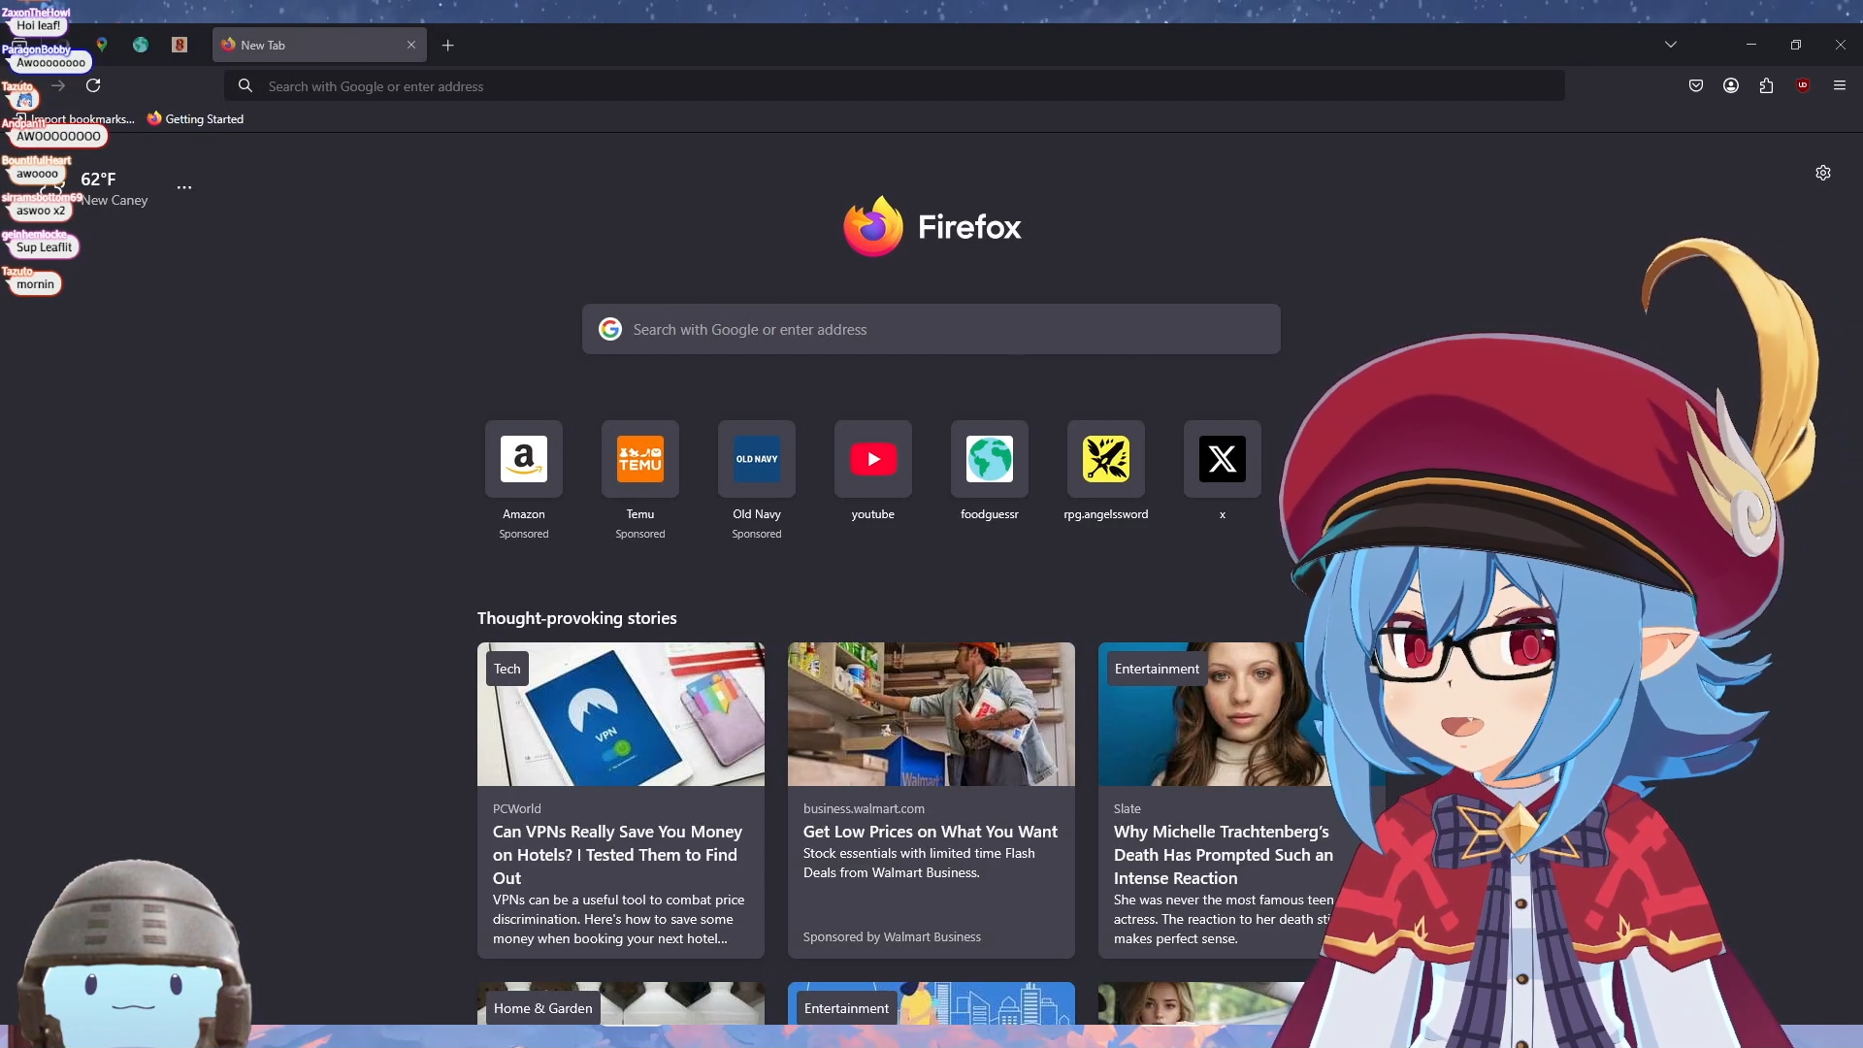Open the Save to Pocket icon
The width and height of the screenshot is (1863, 1048).
pyautogui.click(x=1696, y=85)
